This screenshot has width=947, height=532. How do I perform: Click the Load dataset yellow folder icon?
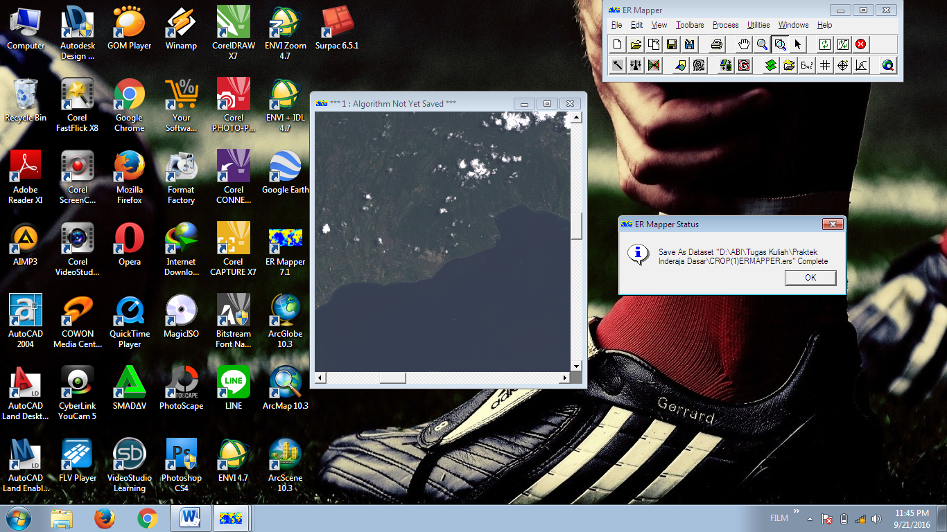[x=789, y=65]
